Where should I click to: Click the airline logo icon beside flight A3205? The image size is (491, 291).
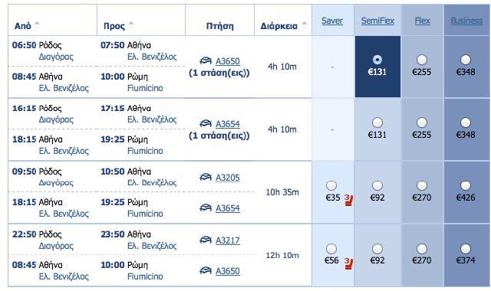click(x=206, y=177)
